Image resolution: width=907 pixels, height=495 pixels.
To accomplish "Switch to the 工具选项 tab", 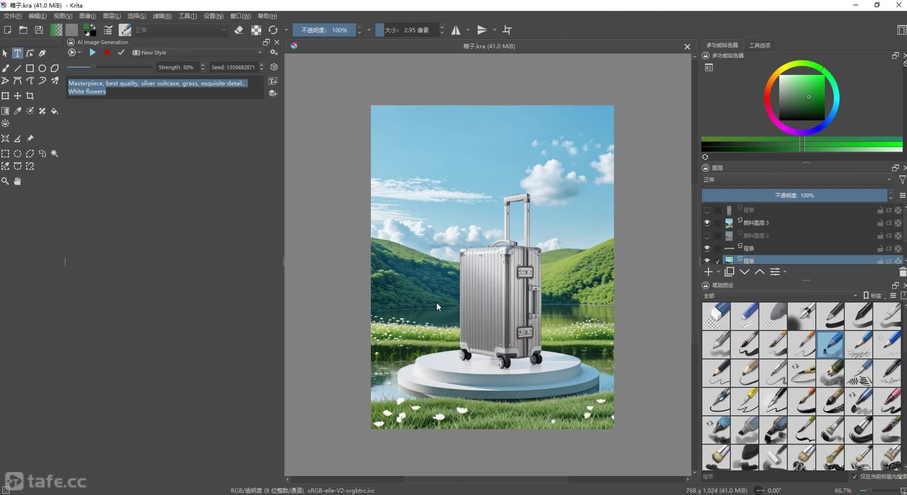I will (760, 45).
